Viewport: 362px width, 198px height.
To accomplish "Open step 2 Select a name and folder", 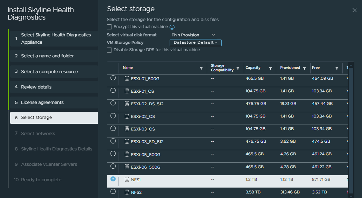I will pyautogui.click(x=54, y=56).
